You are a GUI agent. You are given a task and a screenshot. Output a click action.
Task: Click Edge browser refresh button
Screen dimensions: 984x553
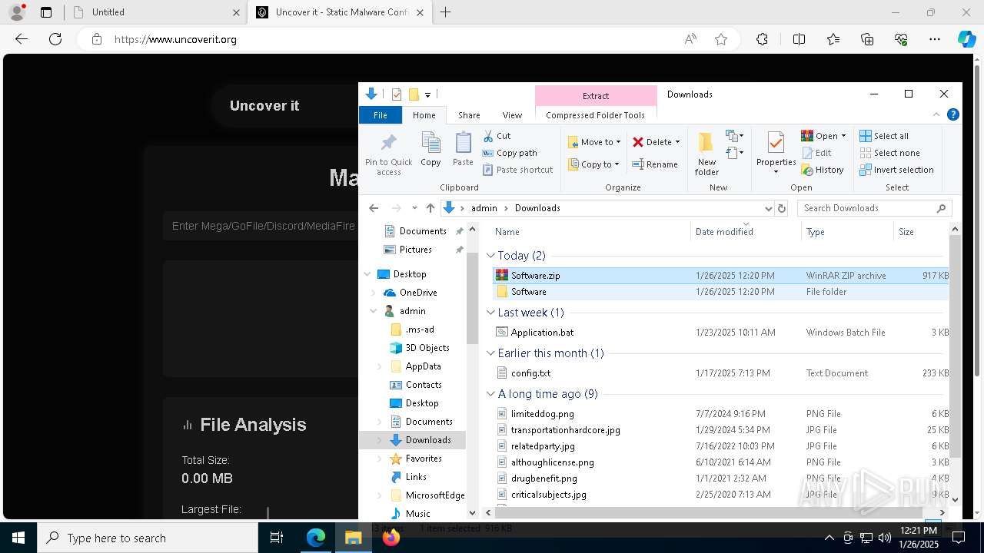point(55,39)
